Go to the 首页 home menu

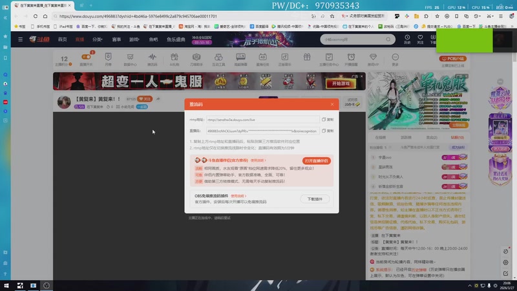(x=62, y=39)
